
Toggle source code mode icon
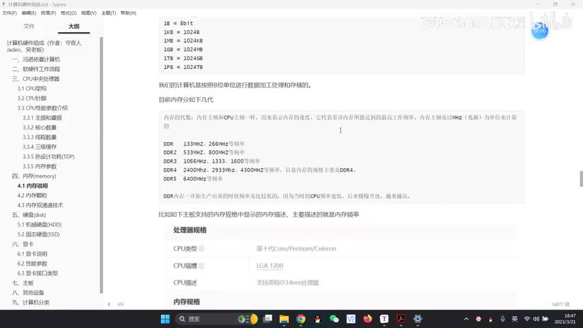[x=120, y=304]
